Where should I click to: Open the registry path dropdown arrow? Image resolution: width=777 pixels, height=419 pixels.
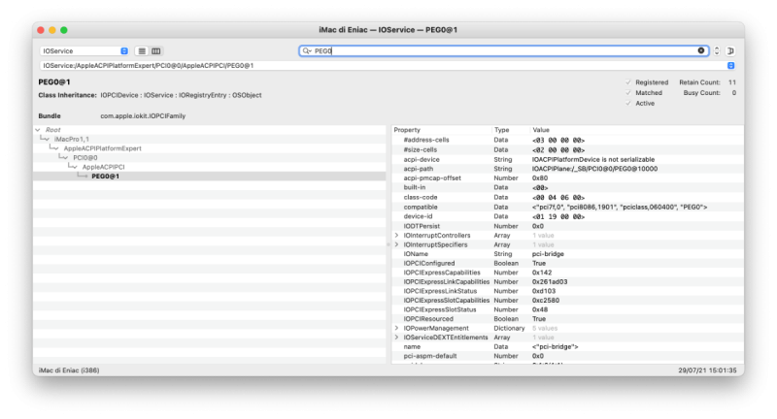point(730,65)
